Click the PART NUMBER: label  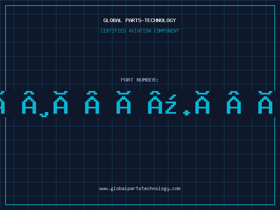point(139,80)
